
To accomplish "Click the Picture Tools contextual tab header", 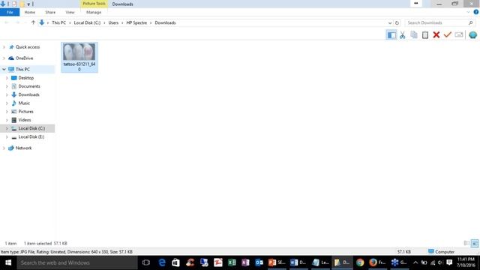I will [94, 4].
